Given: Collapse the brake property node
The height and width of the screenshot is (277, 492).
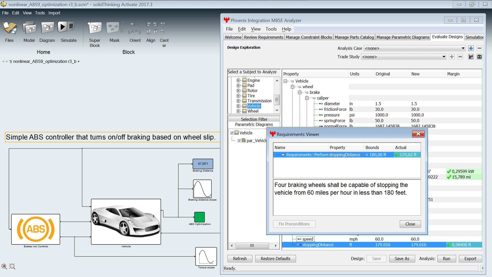Looking at the screenshot, I should [300, 92].
